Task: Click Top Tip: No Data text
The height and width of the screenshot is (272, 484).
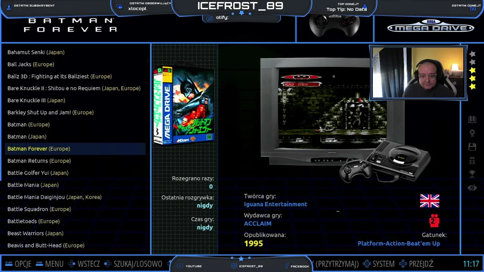Action: [346, 9]
